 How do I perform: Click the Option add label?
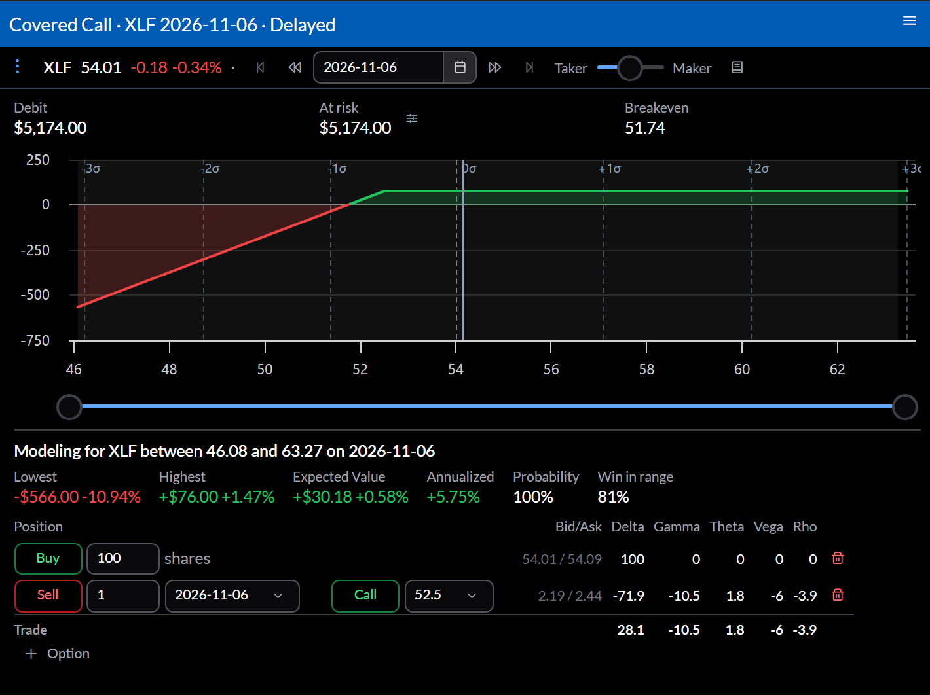[68, 654]
